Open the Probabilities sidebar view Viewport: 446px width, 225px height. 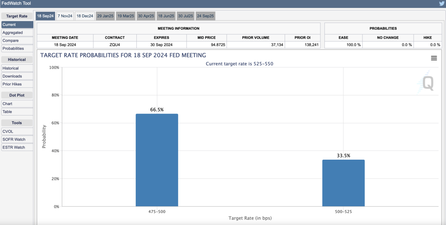13,48
